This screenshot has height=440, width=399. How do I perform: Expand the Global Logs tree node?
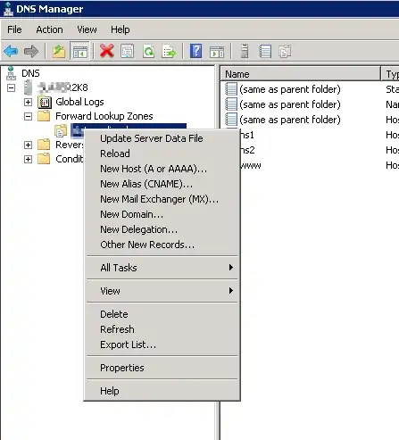[x=28, y=102]
